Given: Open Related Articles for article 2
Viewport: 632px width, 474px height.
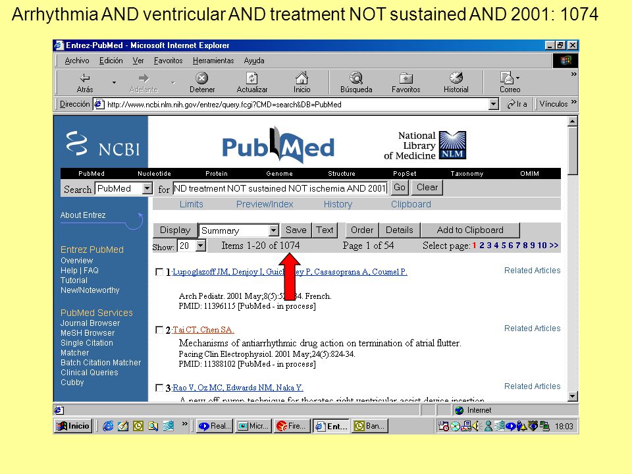Looking at the screenshot, I should click(x=532, y=329).
